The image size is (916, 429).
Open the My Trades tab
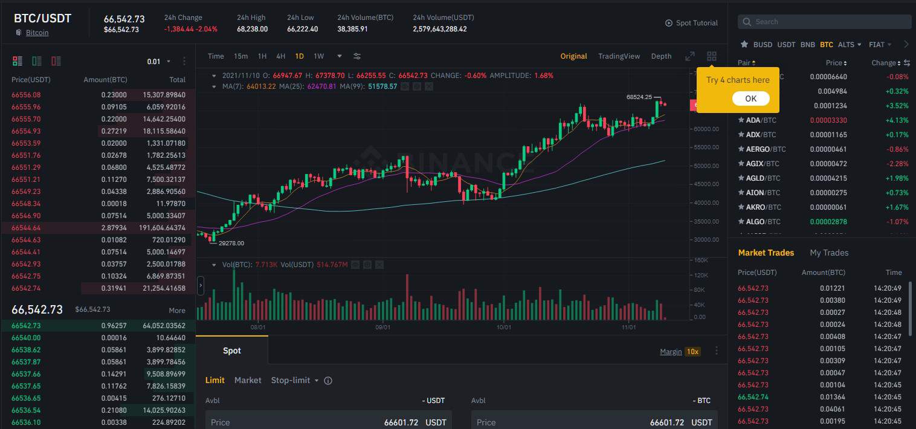click(x=829, y=253)
